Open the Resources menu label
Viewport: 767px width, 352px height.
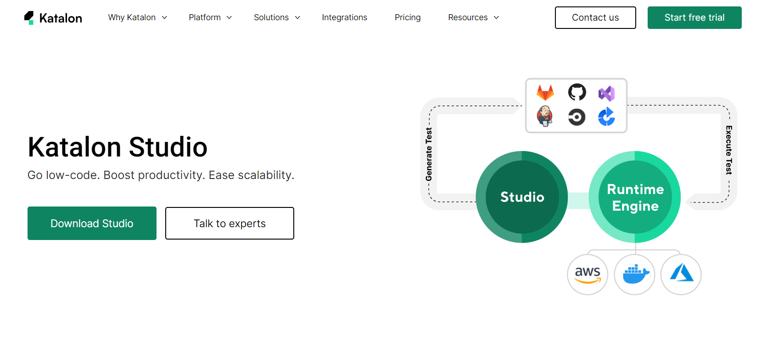pos(468,17)
